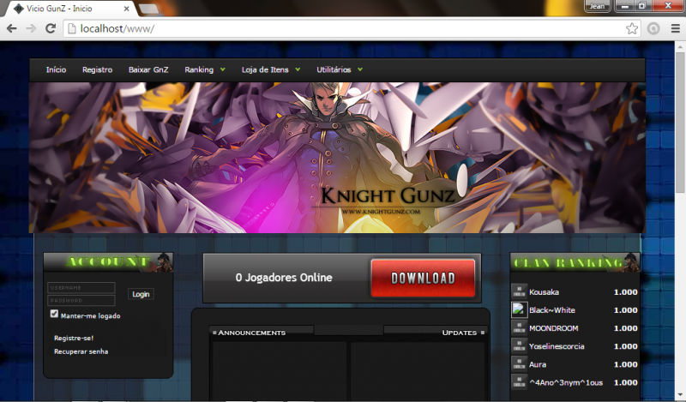This screenshot has width=686, height=402.
Task: Click the Aura clan name
Action: tap(538, 364)
